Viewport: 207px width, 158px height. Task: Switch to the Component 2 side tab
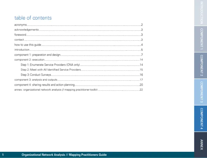[x=200, y=66]
